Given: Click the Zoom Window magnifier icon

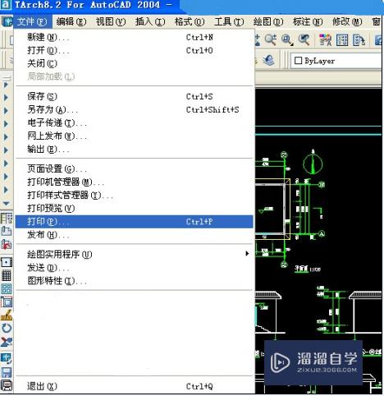Looking at the screenshot, I should pyautogui.click(x=287, y=40).
